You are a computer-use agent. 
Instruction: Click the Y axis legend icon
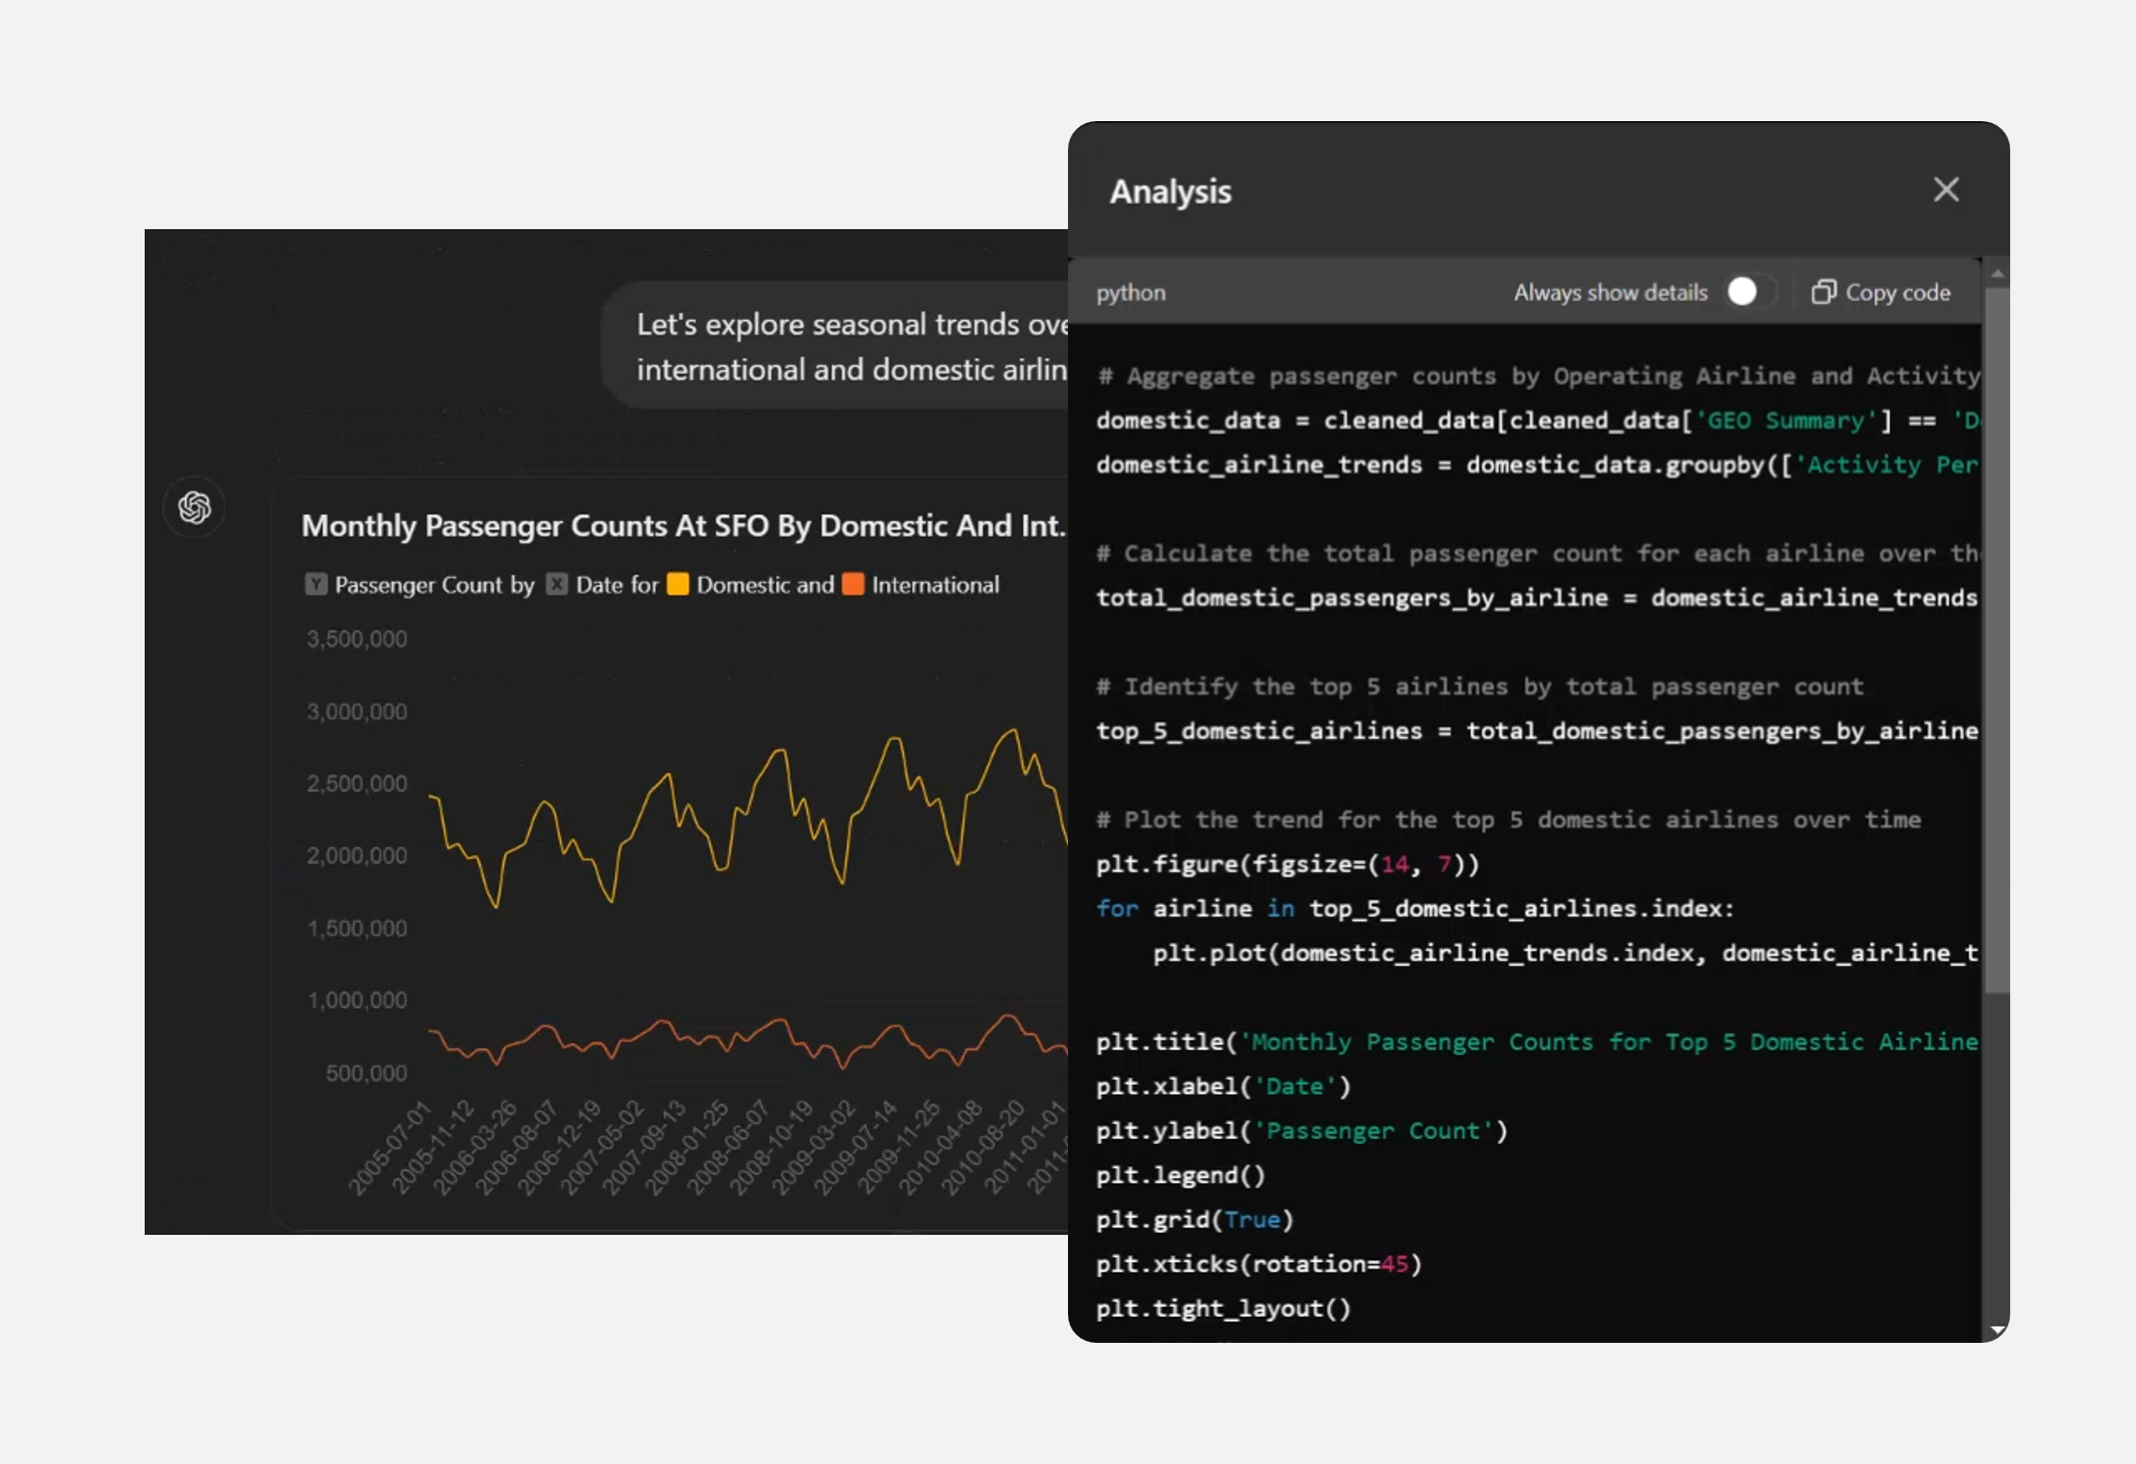[x=316, y=584]
